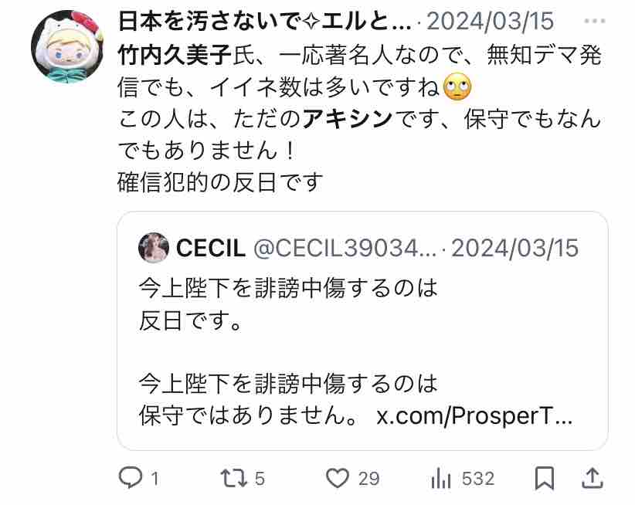Viewport: 635px width, 505px height.
Task: Click the main tweet's 2024/03/15 timestamp
Action: click(490, 22)
